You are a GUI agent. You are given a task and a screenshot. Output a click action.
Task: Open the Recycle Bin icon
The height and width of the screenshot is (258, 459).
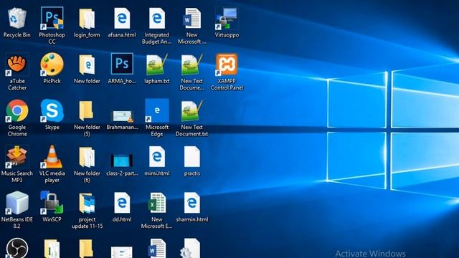point(17,19)
